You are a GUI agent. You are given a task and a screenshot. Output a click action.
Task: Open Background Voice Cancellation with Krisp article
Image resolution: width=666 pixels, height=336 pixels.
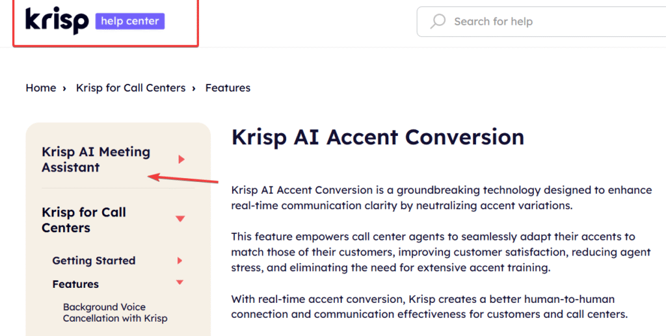[x=114, y=313]
